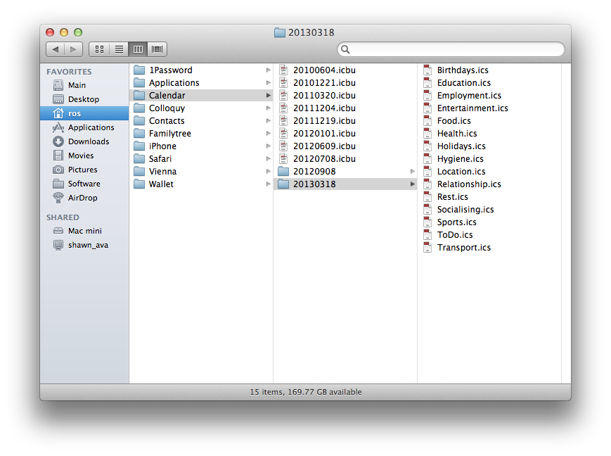
Task: Expand 1Password folder arrow
Action: pyautogui.click(x=268, y=70)
